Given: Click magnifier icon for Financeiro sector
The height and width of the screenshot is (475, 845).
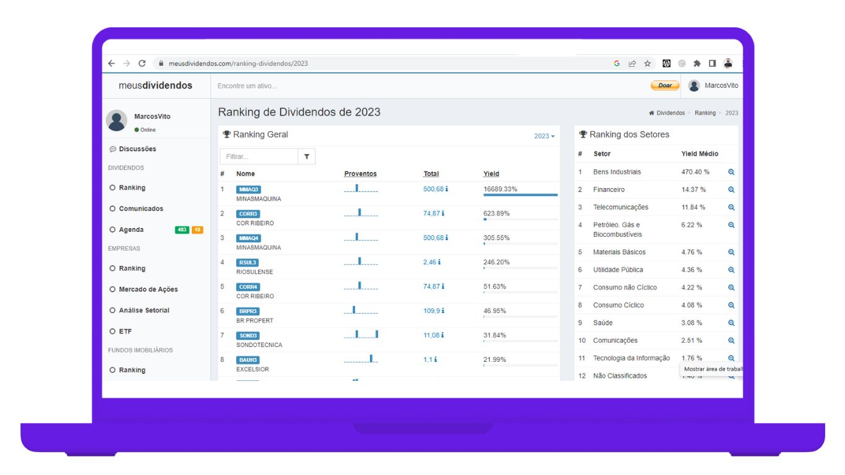Looking at the screenshot, I should 731,190.
